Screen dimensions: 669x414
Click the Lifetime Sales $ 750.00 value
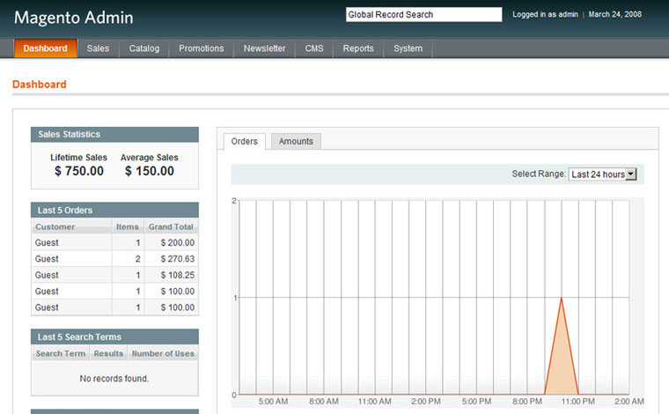pyautogui.click(x=79, y=171)
